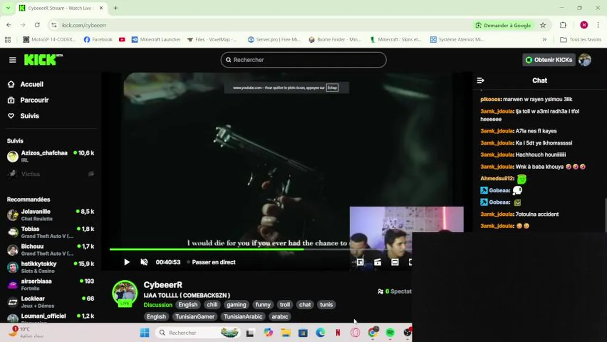Open the offline channel Victiss
This screenshot has width=607, height=342.
pyautogui.click(x=50, y=174)
